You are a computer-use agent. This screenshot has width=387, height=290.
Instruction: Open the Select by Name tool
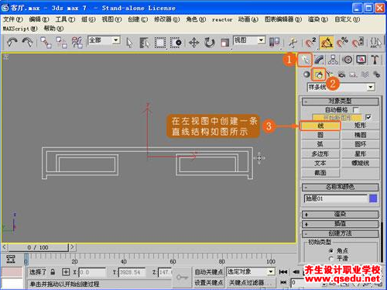point(145,43)
